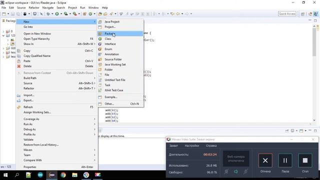
Task: Click the Open Perspective icon
Action: click(303, 14)
